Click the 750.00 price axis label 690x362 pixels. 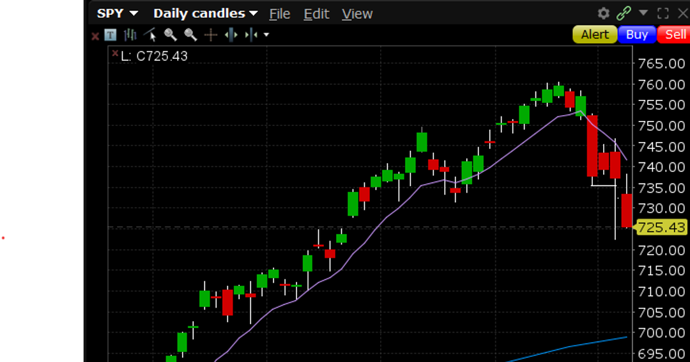tap(661, 125)
